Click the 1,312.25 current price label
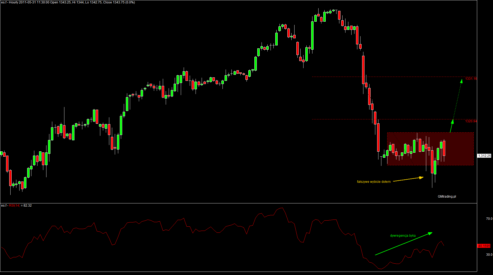493x275 pixels. click(x=485, y=156)
